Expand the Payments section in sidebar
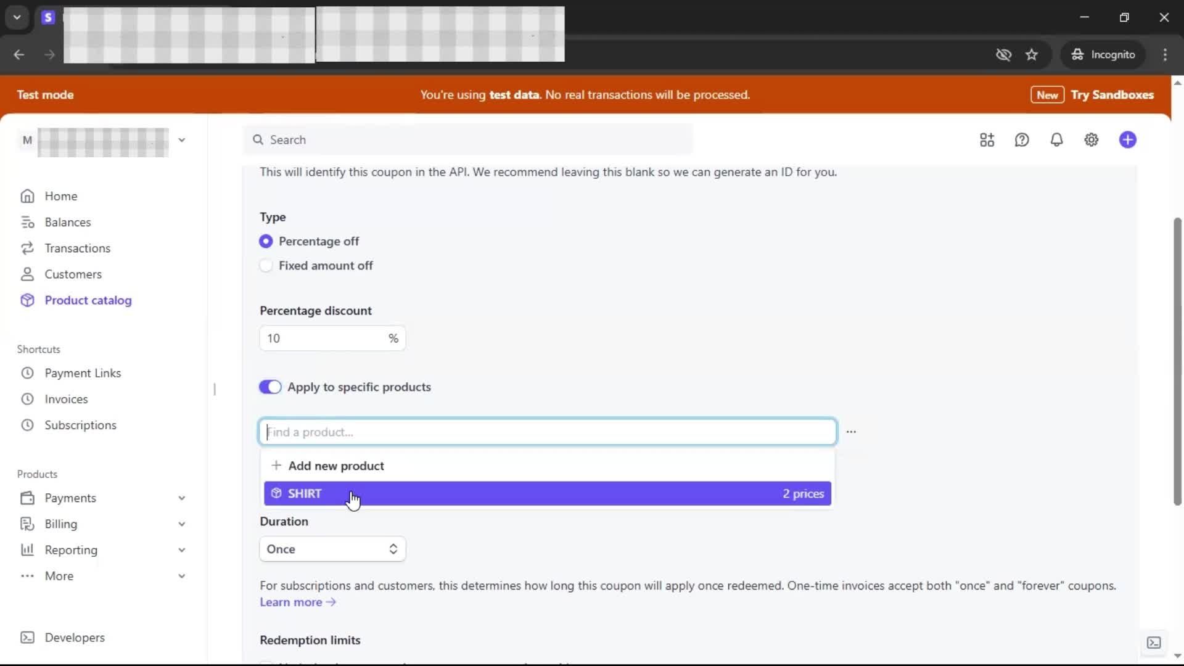This screenshot has height=666, width=1184. pos(181,498)
